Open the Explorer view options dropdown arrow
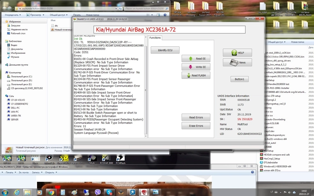Image resolution: width=314 pixels, height=196 pixels. [x=152, y=15]
